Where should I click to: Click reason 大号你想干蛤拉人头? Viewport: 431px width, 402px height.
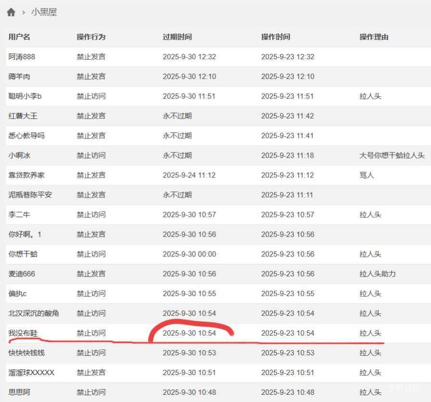pos(392,155)
